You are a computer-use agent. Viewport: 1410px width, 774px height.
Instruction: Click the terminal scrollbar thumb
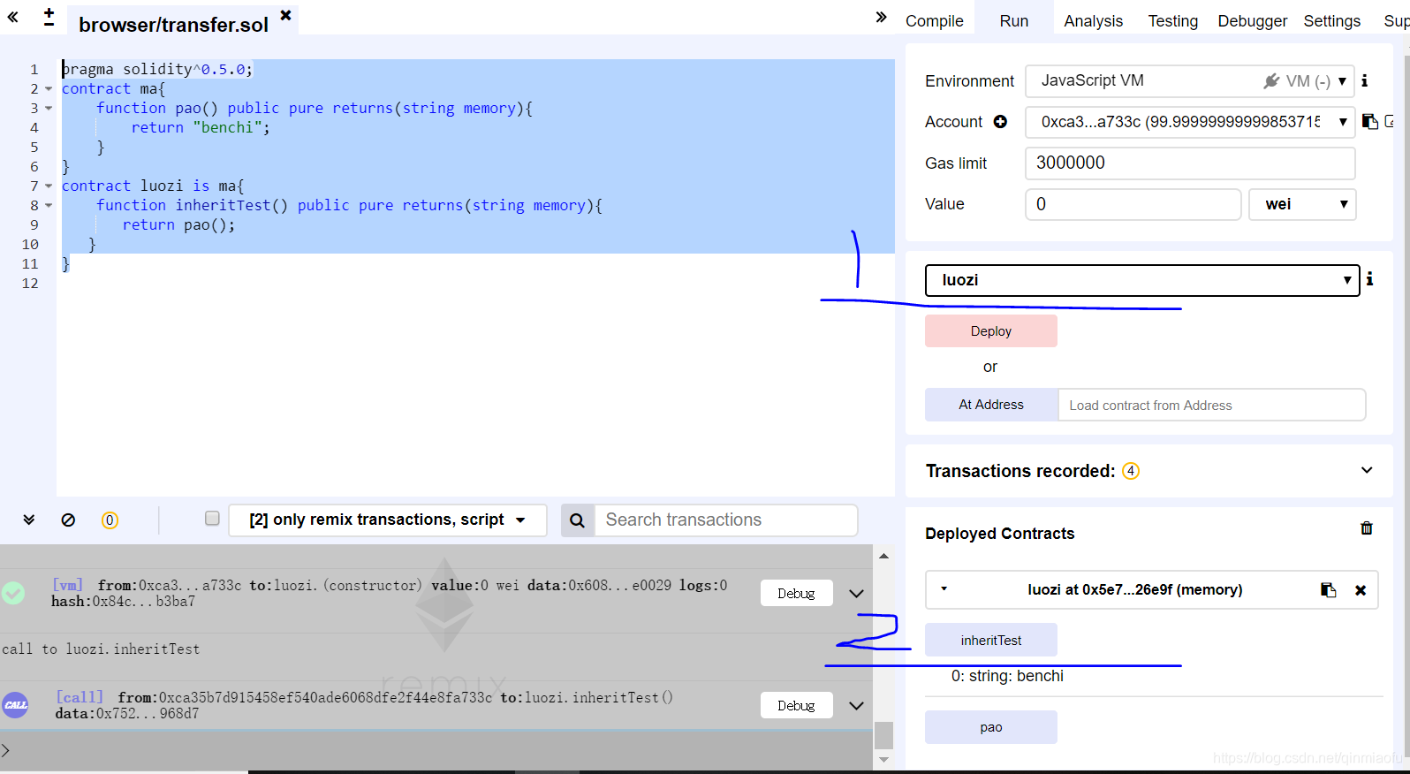pos(883,735)
